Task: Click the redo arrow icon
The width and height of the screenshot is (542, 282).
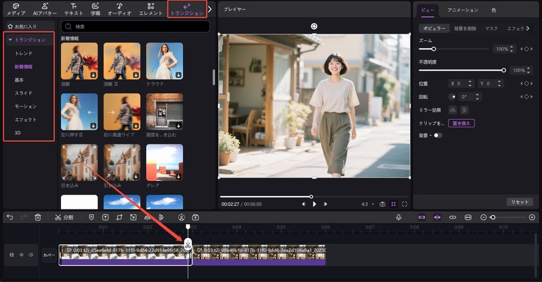Action: pos(24,218)
